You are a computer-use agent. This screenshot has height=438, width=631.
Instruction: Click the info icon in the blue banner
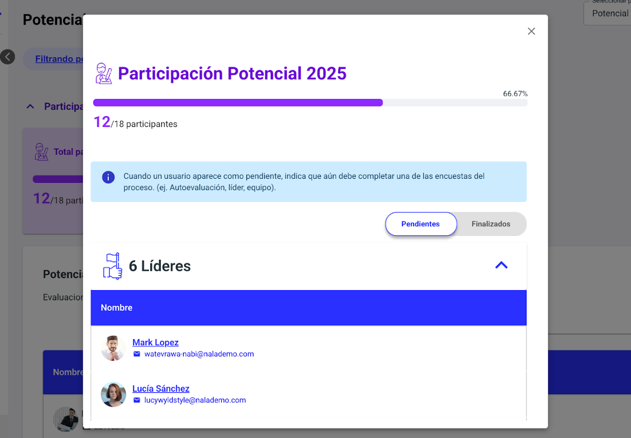pos(108,177)
